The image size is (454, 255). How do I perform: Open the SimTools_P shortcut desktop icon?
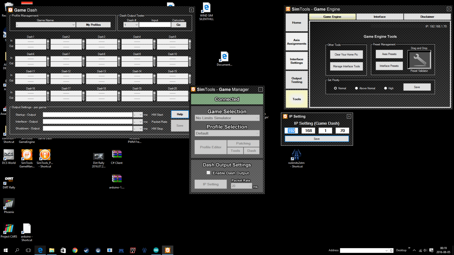45,158
